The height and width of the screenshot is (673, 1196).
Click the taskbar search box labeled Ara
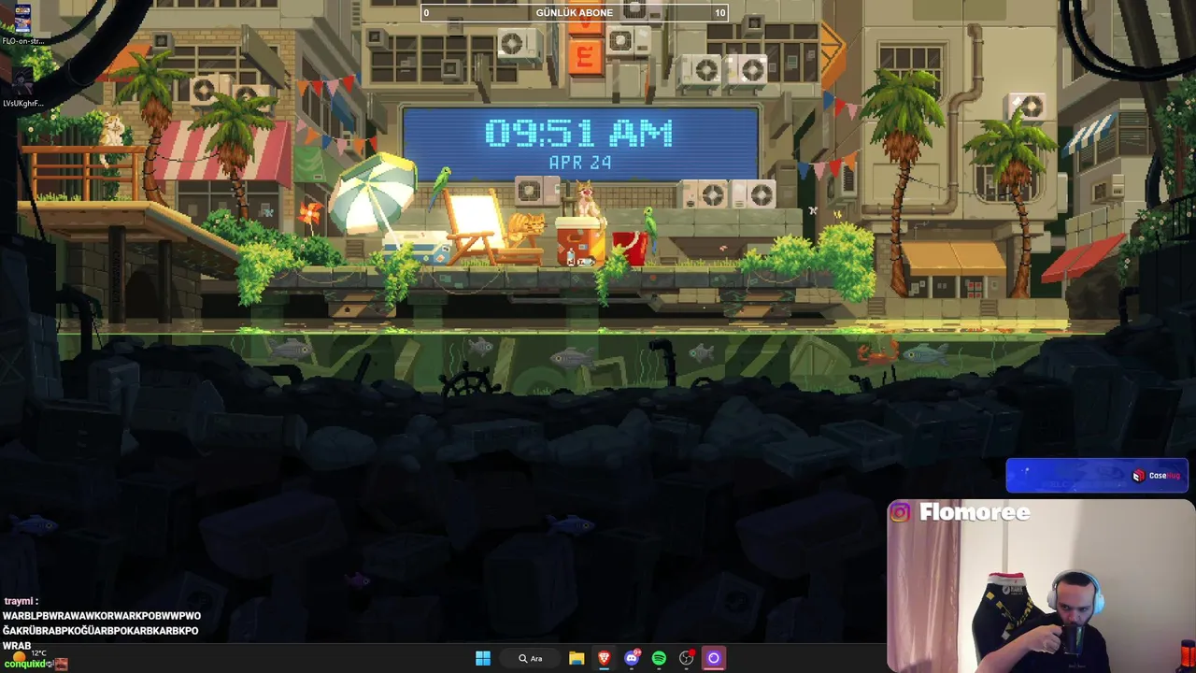point(531,658)
